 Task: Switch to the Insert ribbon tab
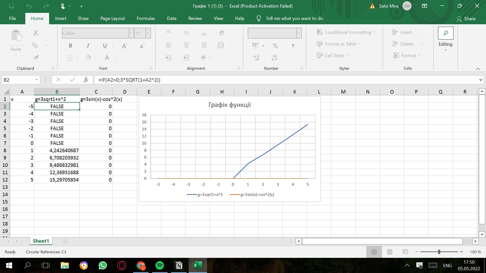pos(61,18)
